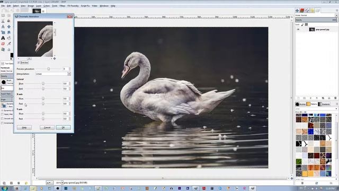Click the reset tool options icon
The width and height of the screenshot is (339, 191).
click(26, 183)
